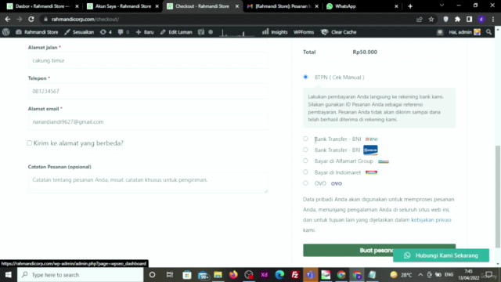Select Bank Transfer - BNI payment
This screenshot has width=501, height=282.
305,139
